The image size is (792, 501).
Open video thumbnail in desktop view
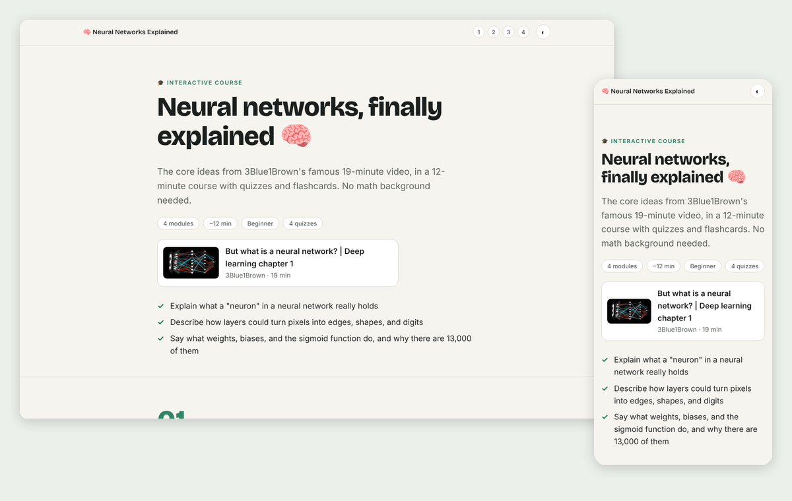(191, 263)
